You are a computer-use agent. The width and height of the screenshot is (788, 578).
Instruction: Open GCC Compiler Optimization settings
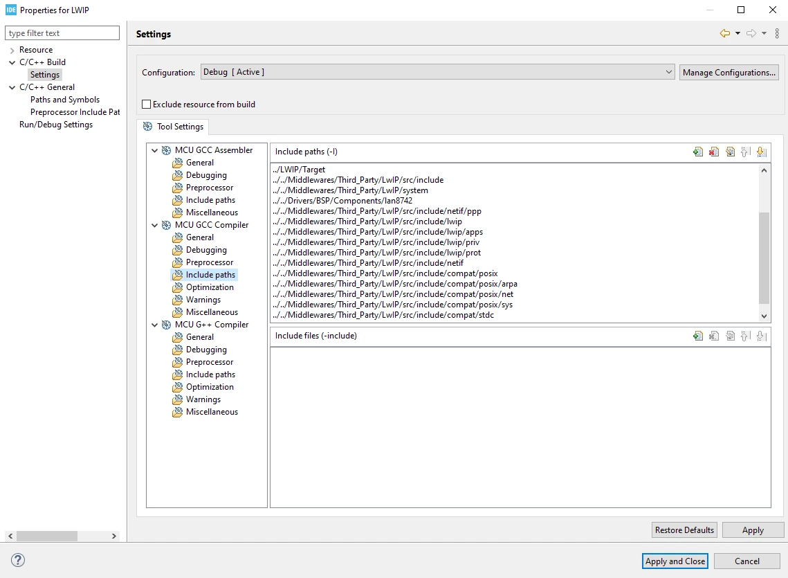tap(210, 287)
